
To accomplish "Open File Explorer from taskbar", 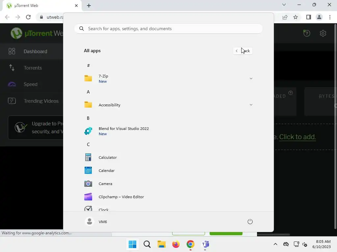I will tap(161, 244).
